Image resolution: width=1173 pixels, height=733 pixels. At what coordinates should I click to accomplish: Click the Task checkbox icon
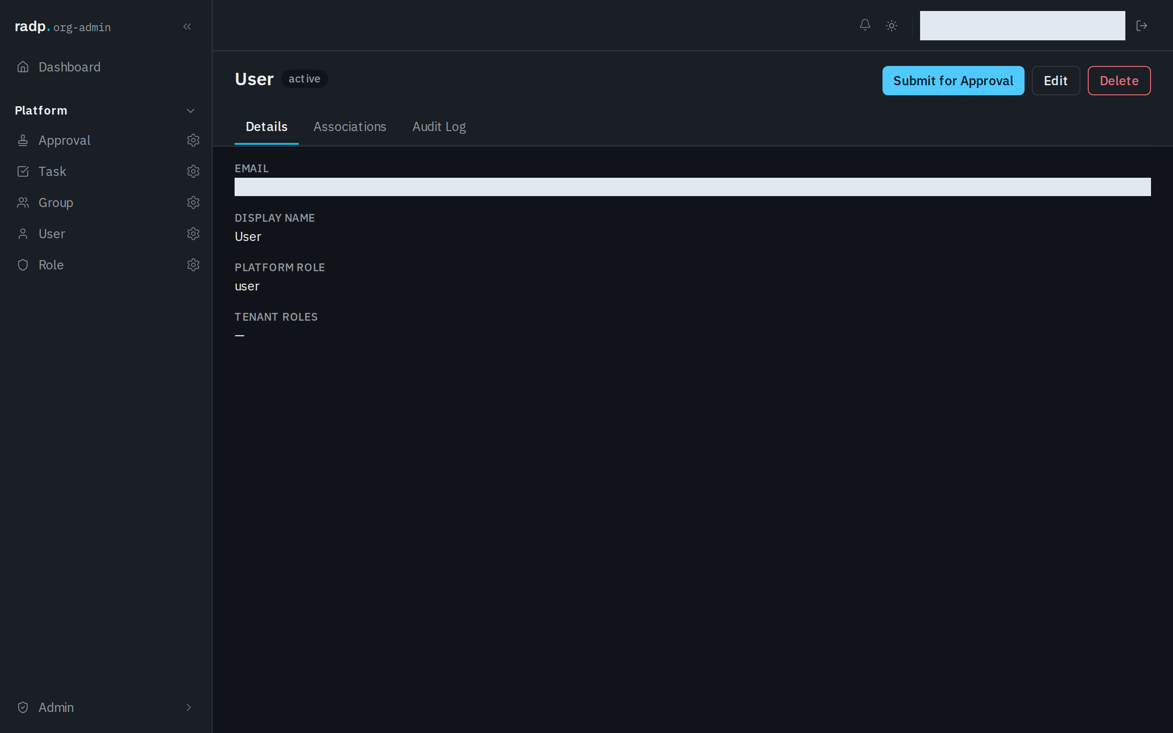click(x=23, y=171)
